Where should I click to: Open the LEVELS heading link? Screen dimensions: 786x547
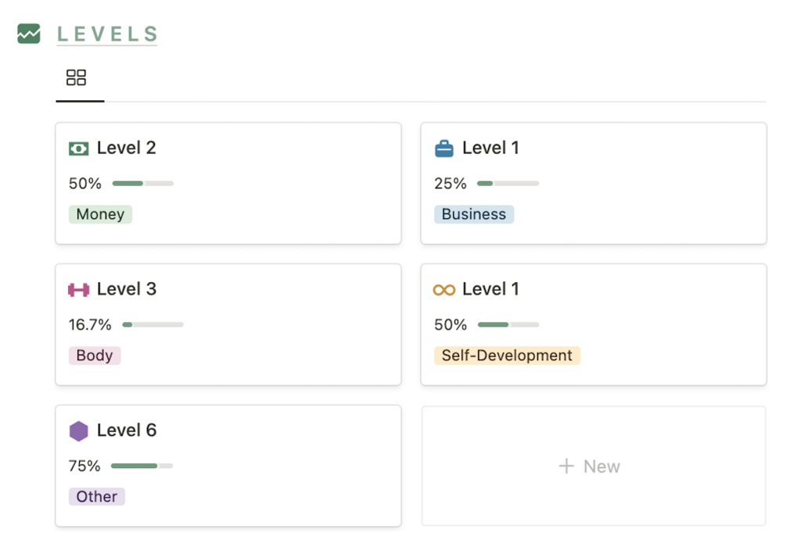[x=107, y=34]
